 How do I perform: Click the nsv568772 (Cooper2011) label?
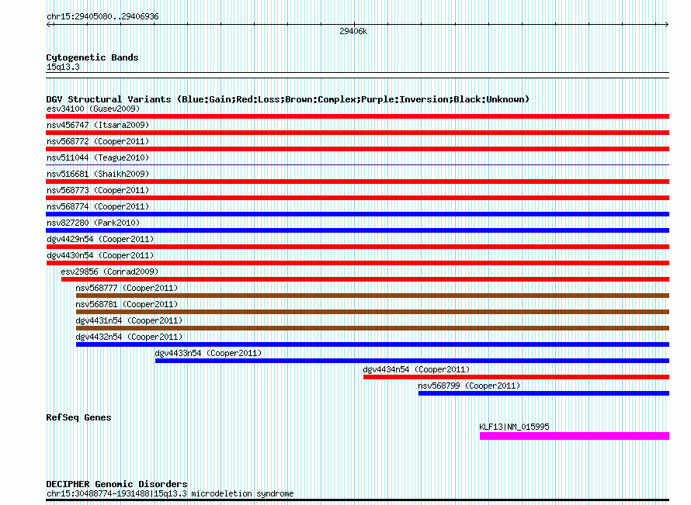98,141
